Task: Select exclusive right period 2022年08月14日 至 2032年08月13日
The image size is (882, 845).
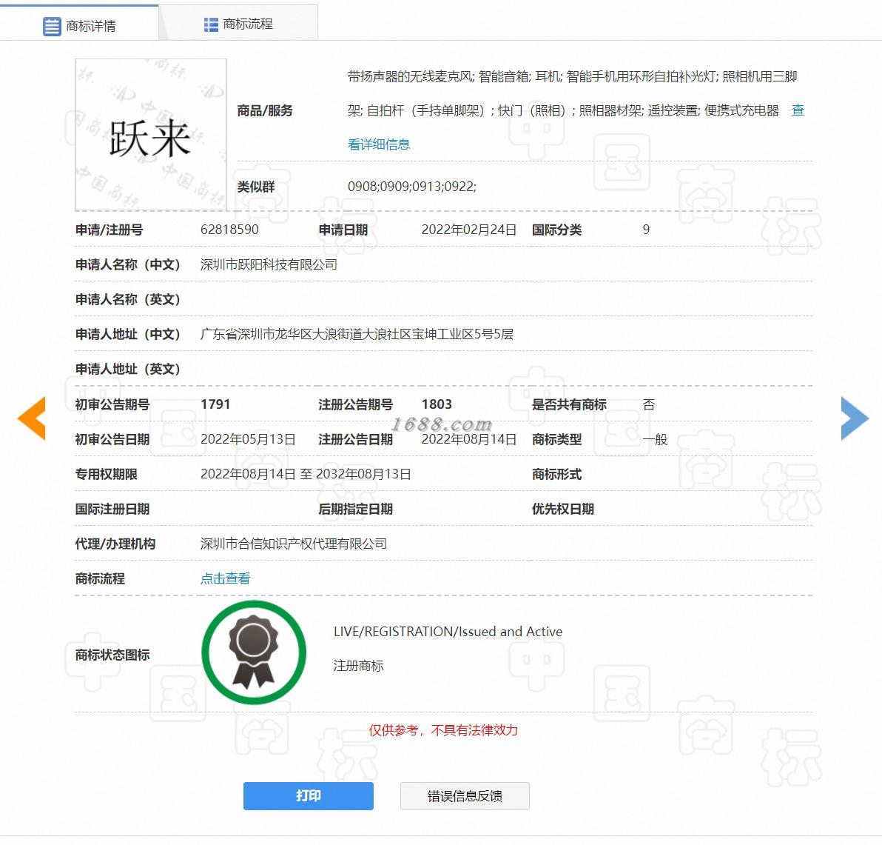Action: (306, 474)
